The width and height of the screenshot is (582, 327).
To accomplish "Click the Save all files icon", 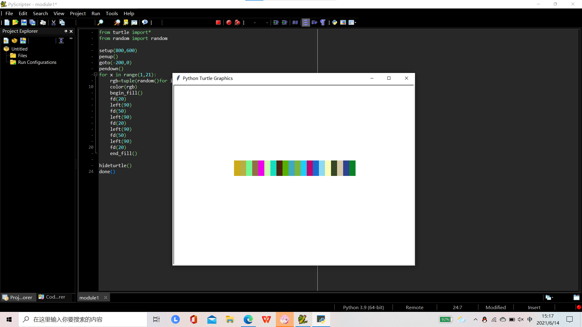I will [x=32, y=22].
